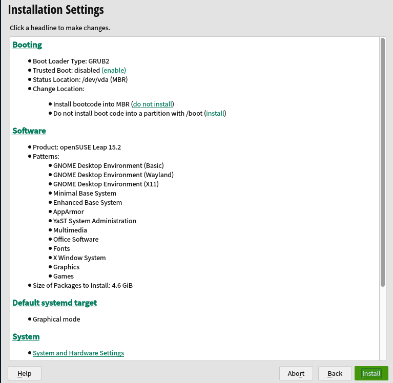Click the 'Office Software' entry
The height and width of the screenshot is (383, 393).
(x=76, y=240)
